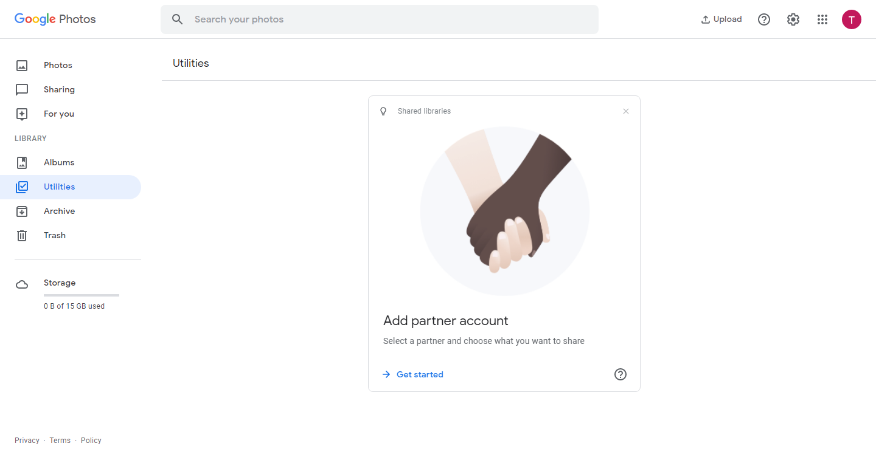Screen dimensions: 876x460
Task: Click the help icon on partner card
Action: (x=620, y=374)
